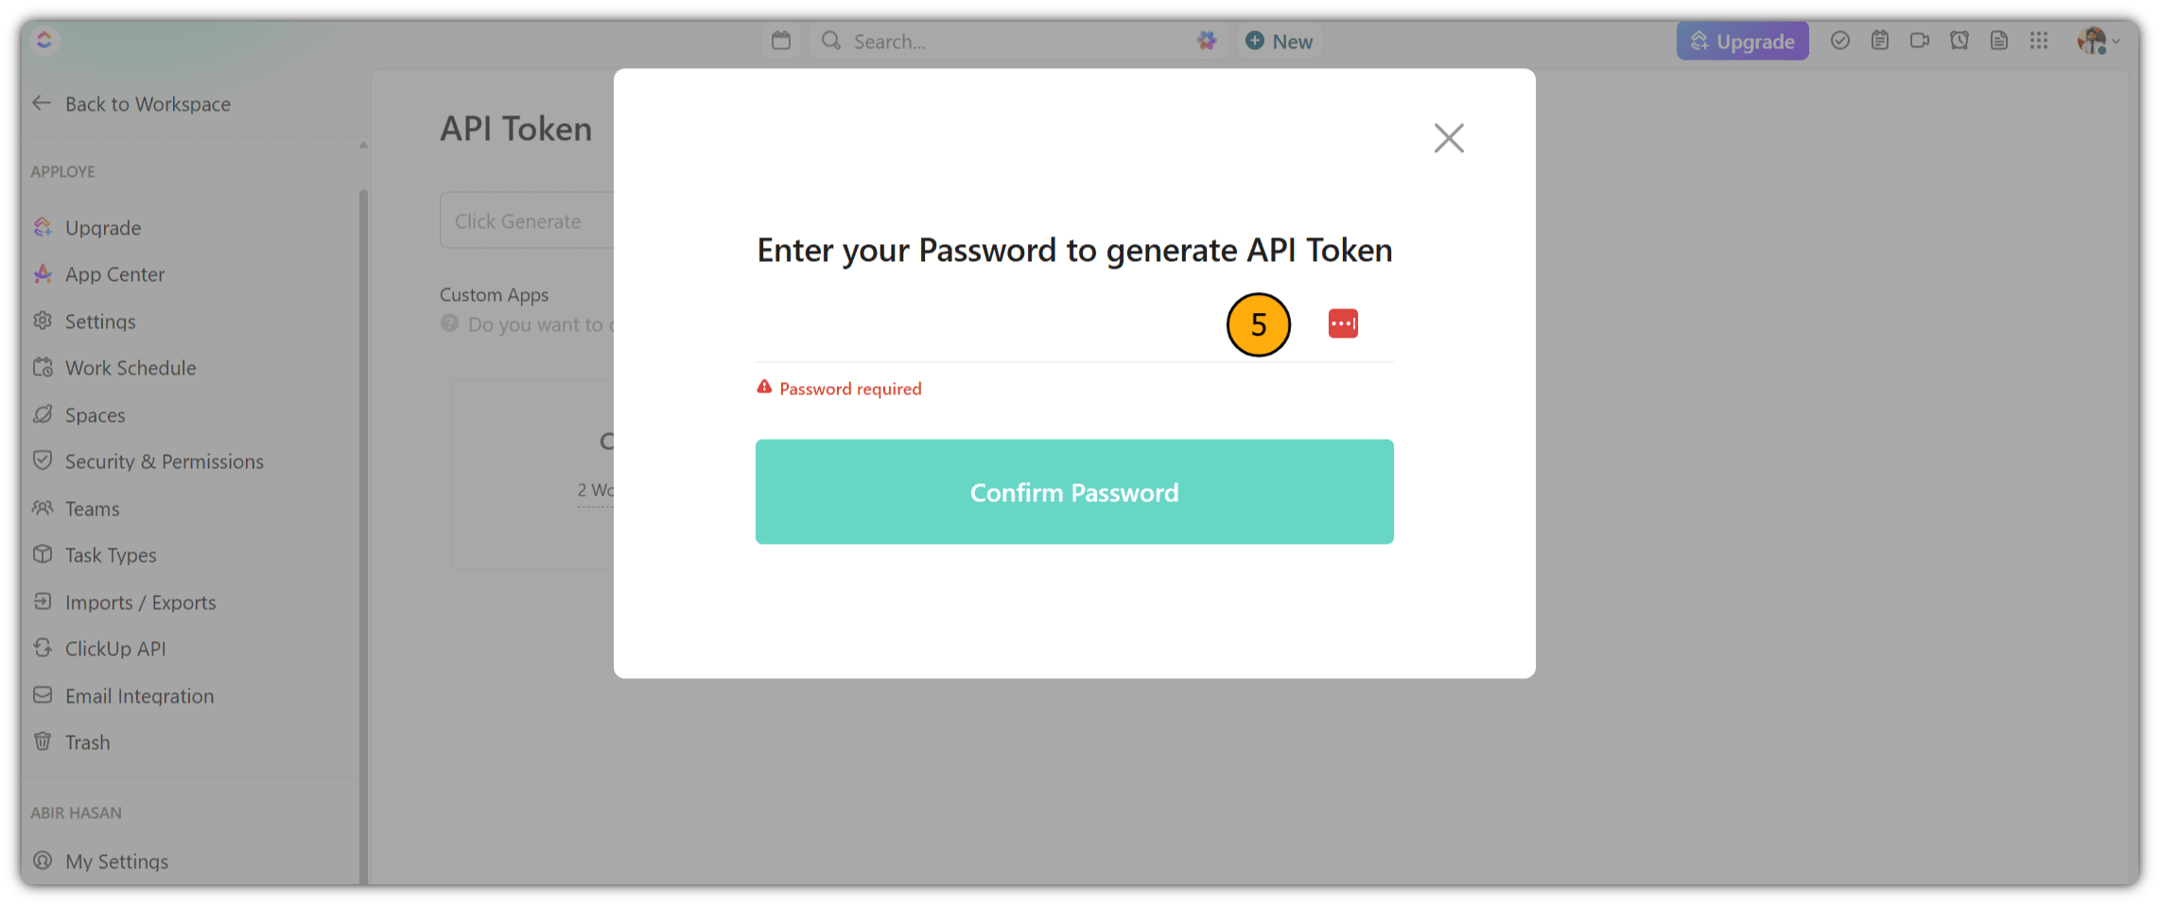Open the nine-dot apps grid icon

[x=2038, y=41]
